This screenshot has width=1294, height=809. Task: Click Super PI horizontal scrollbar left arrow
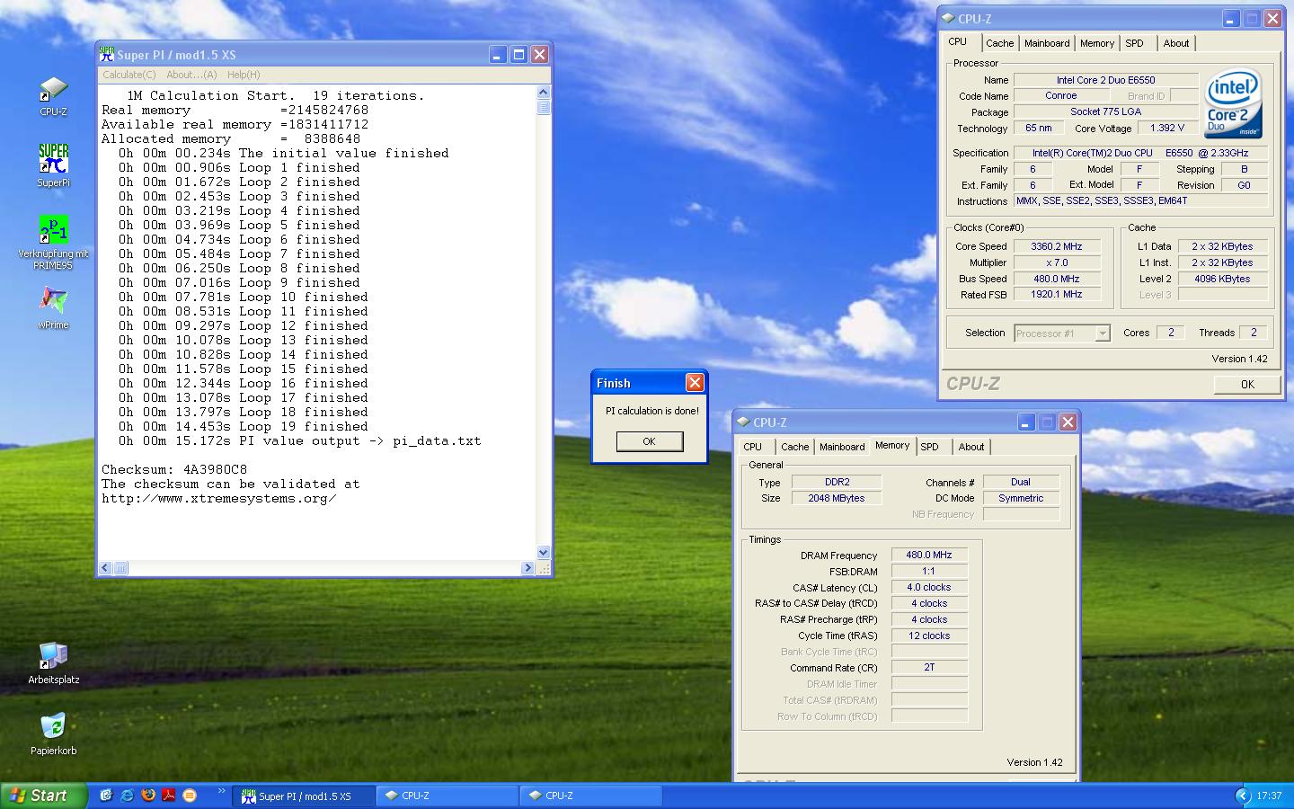[105, 568]
